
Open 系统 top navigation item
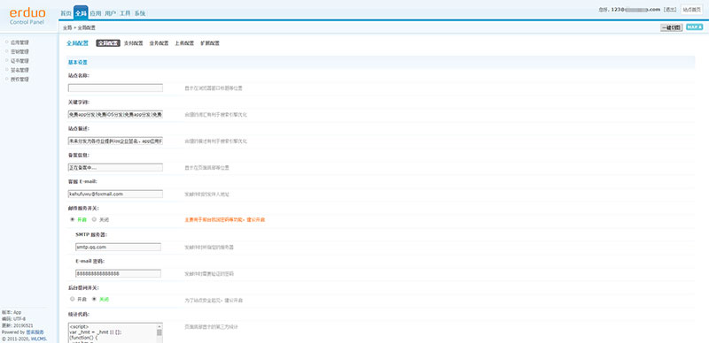coord(140,13)
